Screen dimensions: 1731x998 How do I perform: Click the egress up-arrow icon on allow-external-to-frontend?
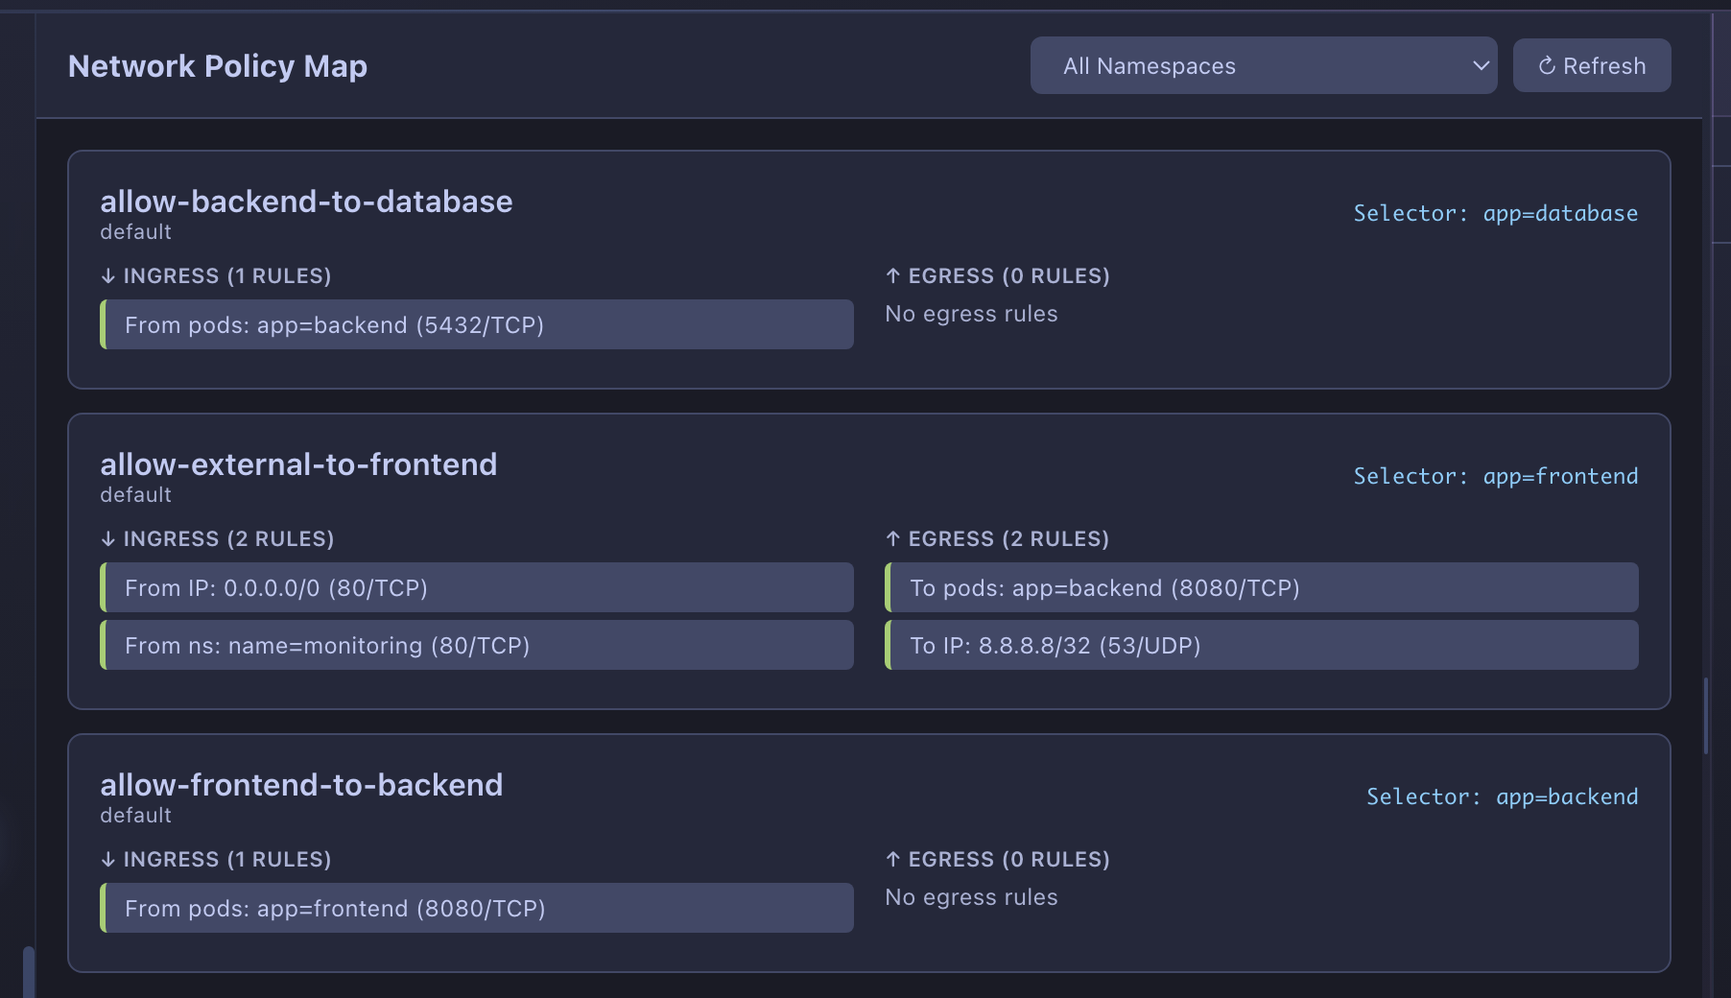(892, 538)
